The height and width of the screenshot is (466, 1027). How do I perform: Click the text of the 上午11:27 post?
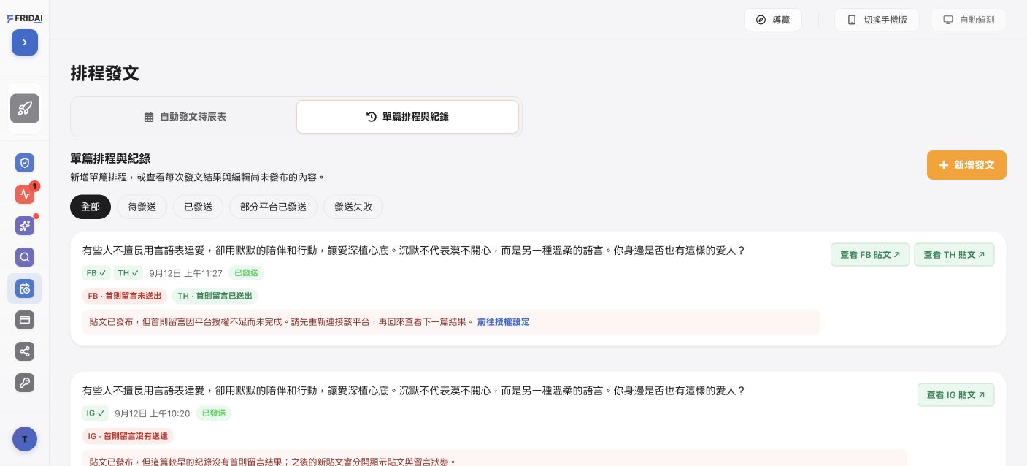pyautogui.click(x=414, y=251)
